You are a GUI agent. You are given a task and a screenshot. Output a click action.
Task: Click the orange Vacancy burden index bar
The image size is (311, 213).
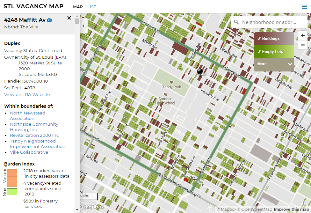(12, 178)
